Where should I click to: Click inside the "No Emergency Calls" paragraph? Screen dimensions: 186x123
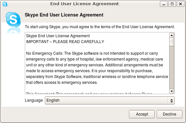(97, 68)
